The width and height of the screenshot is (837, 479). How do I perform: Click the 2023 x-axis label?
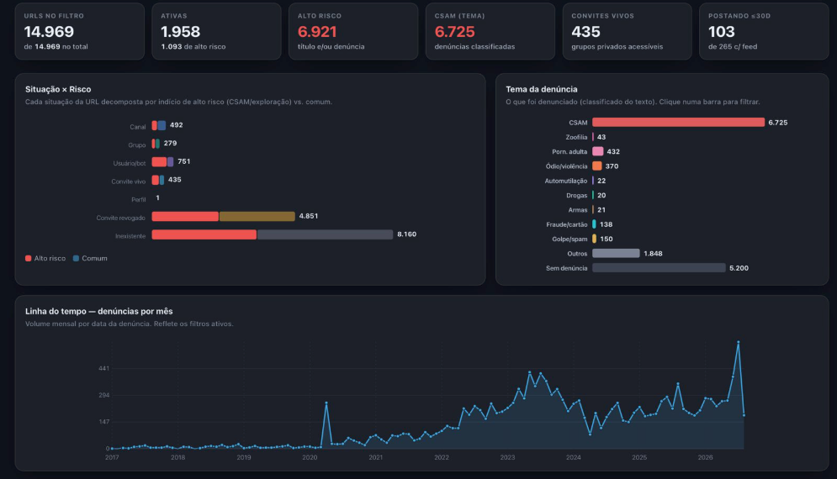coord(507,457)
